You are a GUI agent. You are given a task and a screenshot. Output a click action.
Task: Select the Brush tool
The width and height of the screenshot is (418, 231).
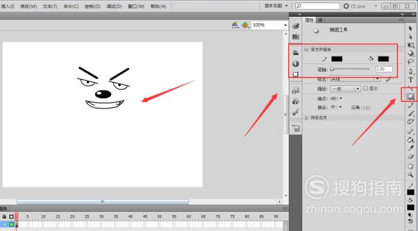coord(410,114)
